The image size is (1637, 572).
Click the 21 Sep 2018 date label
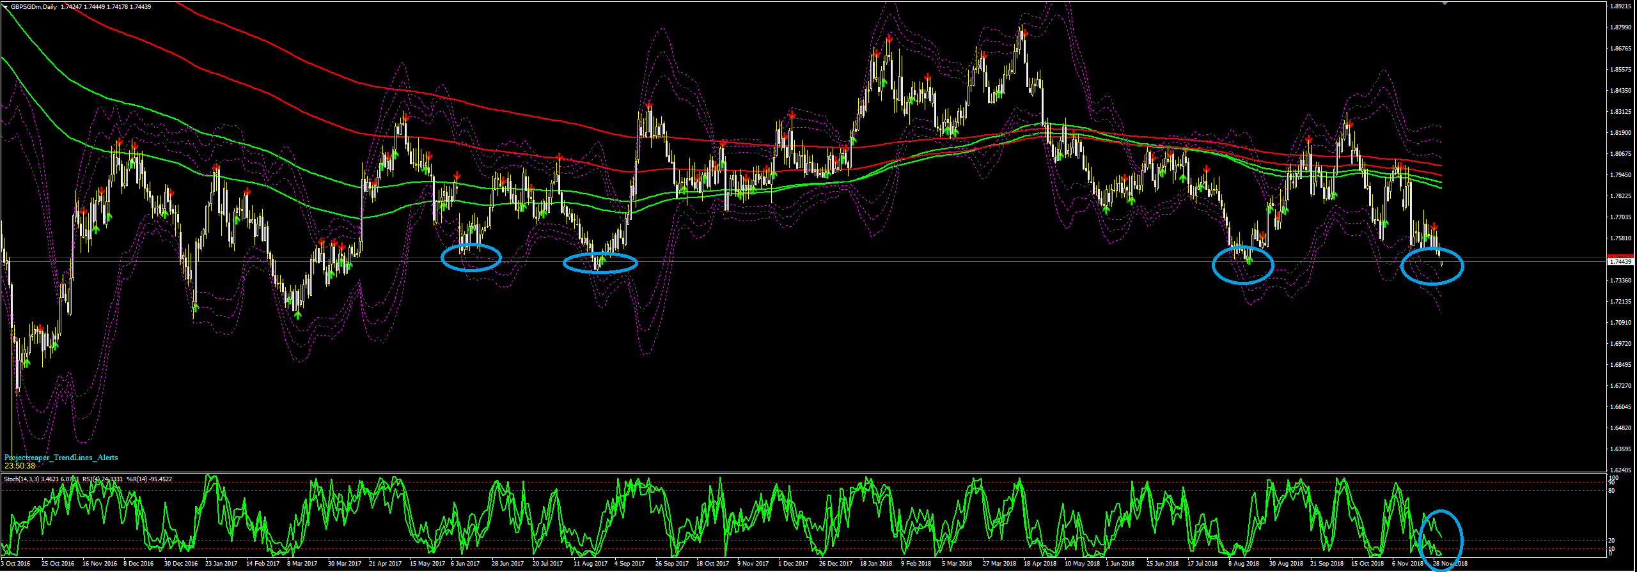[x=1326, y=564]
